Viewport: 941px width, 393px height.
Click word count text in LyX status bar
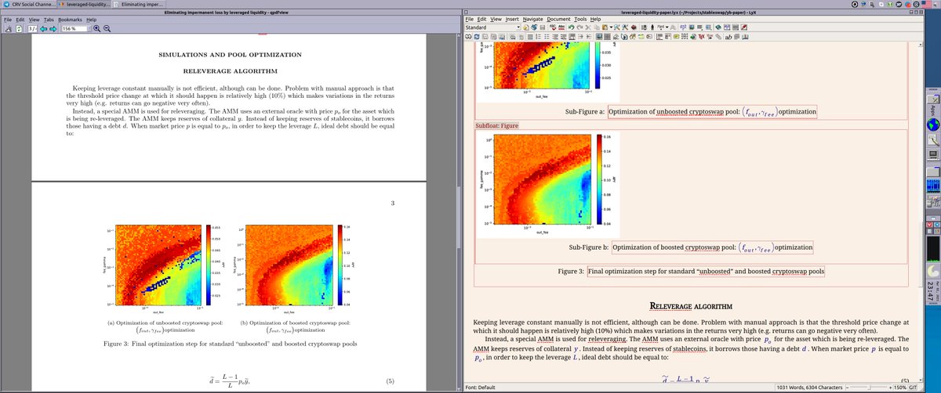point(808,387)
